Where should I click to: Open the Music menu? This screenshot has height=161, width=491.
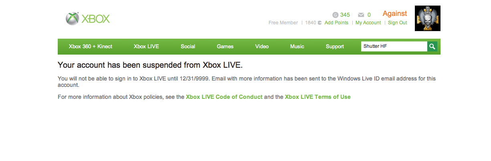[297, 47]
